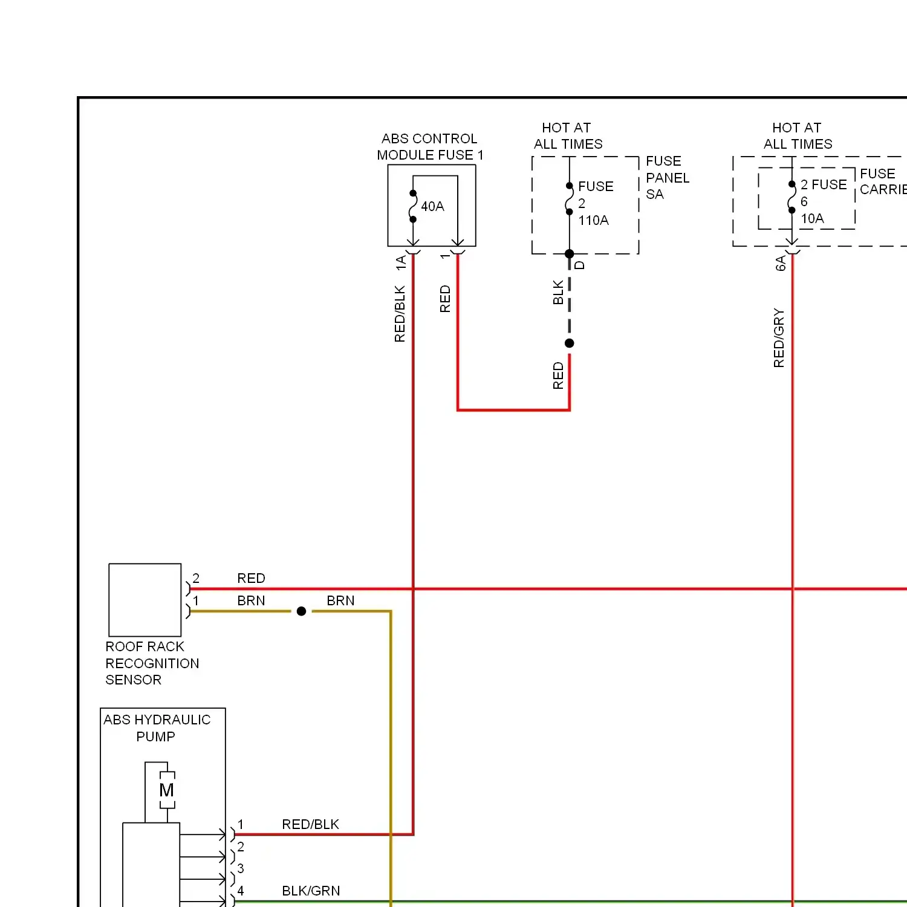
Task: Click the vertical RED/BLK wire label near pin 1A
Action: (x=400, y=314)
